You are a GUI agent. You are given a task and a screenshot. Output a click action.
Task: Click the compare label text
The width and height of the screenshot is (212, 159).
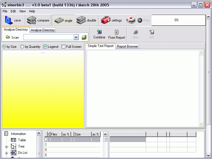point(43,20)
